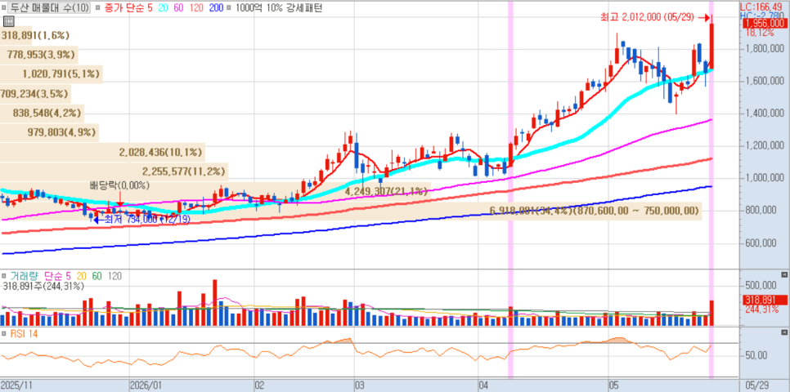
Task: Click the 1,400,000 price axis label
Action: (764, 114)
